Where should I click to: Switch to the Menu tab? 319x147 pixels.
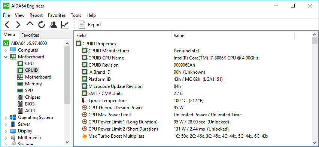pos(9,34)
